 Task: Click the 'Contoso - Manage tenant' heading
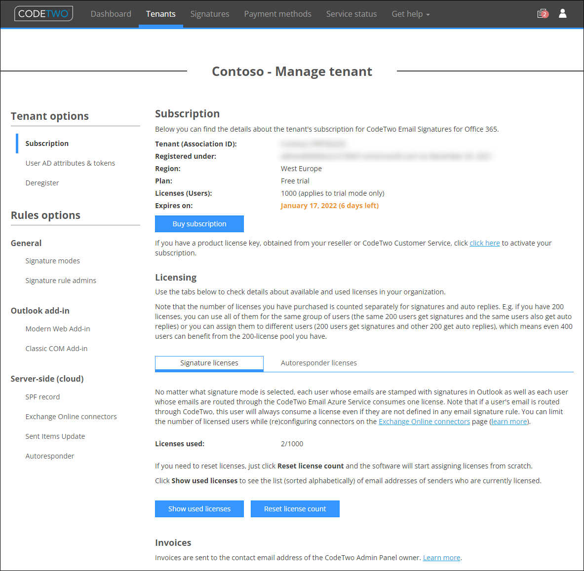(x=292, y=71)
